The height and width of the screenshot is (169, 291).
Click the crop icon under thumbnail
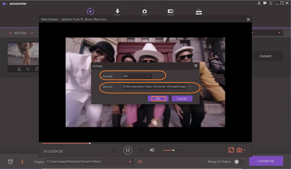28,69
